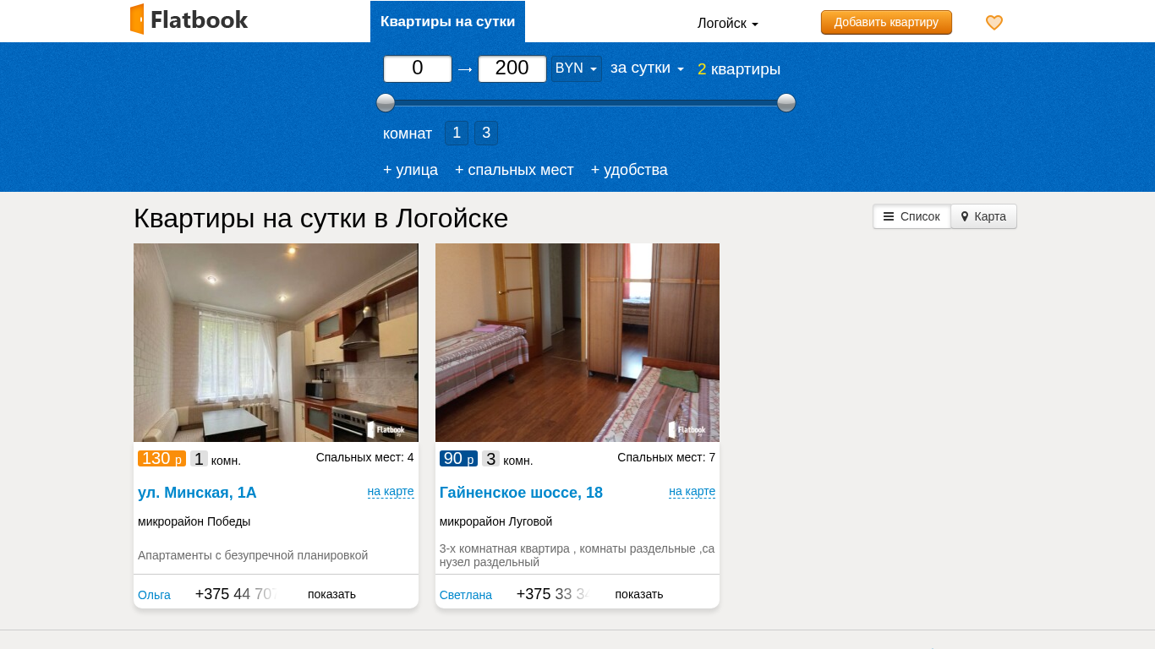Click the maximum price slider handle
1155x649 pixels.
click(786, 103)
